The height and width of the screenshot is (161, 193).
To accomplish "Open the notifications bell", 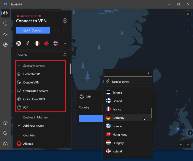I will coord(188,14).
